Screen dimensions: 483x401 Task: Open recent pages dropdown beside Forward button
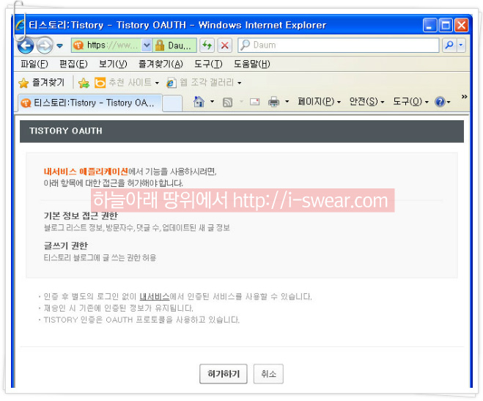60,46
